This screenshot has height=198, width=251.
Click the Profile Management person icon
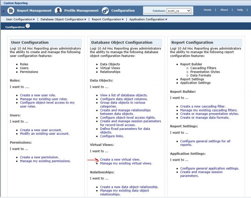coord(58,10)
